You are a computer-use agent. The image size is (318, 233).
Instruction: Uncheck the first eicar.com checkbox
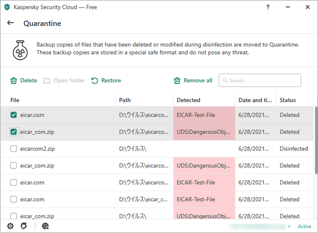pyautogui.click(x=14, y=115)
